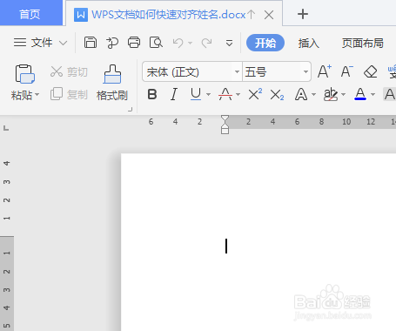Add a new tab with plus button
Image resolution: width=396 pixels, height=331 pixels.
coord(303,14)
